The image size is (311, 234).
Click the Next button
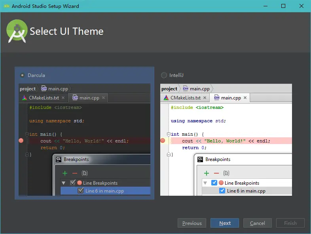point(225,223)
